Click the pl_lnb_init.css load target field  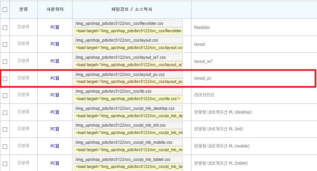(x=128, y=133)
